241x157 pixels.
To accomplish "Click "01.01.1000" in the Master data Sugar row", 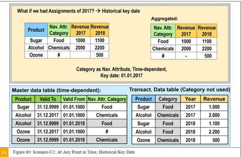I will point(74,107).
